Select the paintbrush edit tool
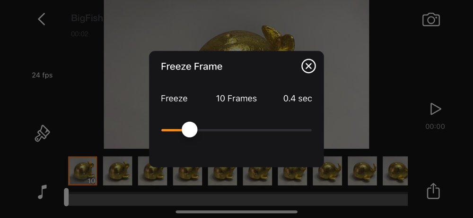This screenshot has height=218, width=473. pos(42,133)
